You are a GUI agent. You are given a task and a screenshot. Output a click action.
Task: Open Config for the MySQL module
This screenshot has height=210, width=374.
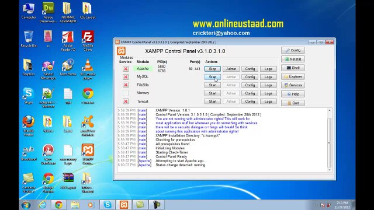click(250, 77)
